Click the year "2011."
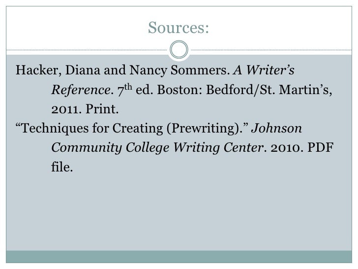This screenshot has width=358, height=269. pyautogui.click(x=66, y=109)
